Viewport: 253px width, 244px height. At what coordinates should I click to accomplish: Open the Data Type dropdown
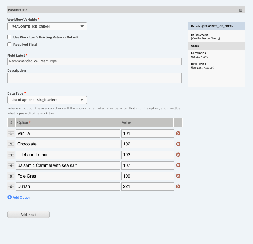pos(47,100)
